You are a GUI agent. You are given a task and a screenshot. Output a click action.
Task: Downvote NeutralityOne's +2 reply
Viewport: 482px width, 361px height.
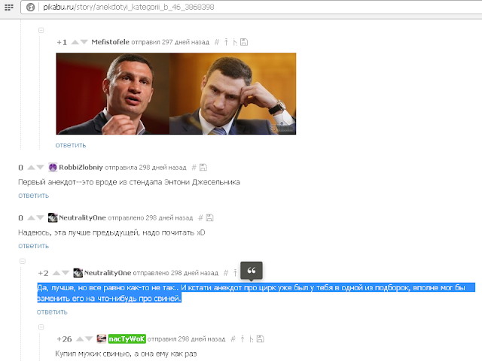pyautogui.click(x=66, y=273)
